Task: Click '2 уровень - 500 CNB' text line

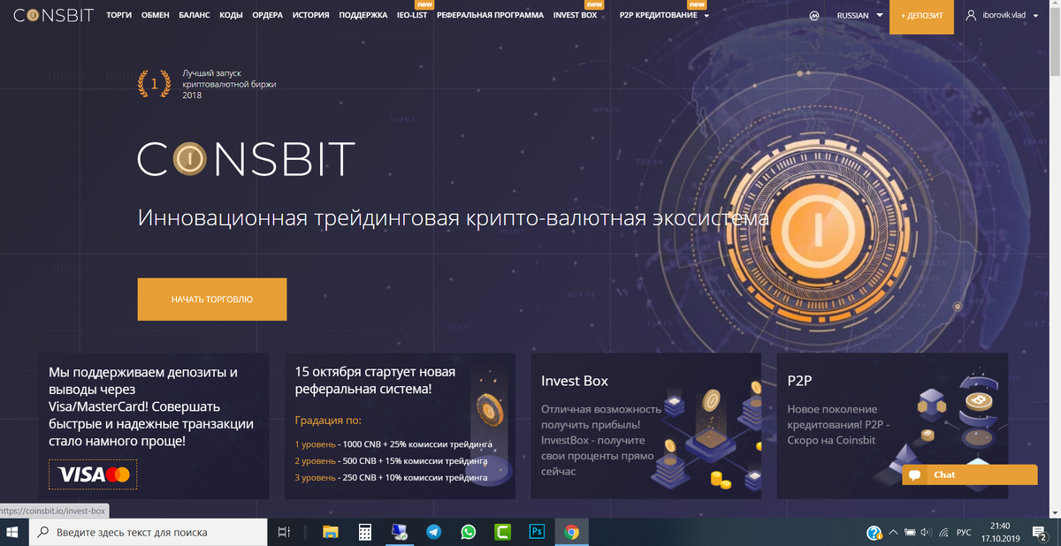Action: click(x=391, y=460)
